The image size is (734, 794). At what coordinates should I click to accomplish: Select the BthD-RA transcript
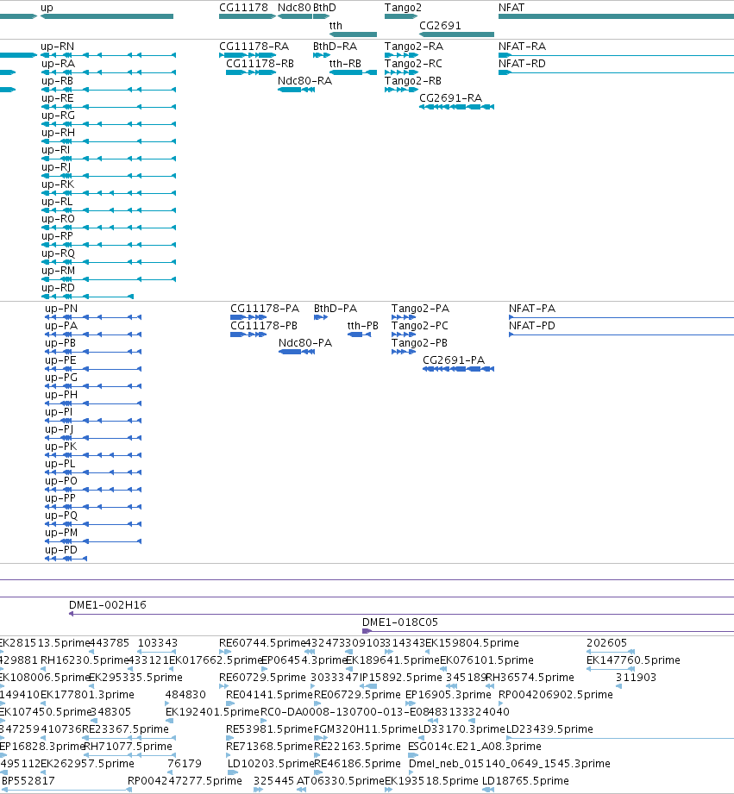pos(322,55)
